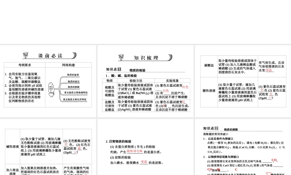Open the slide containing 碳酸盐 table
The image size is (291, 175).
coord(243,81)
